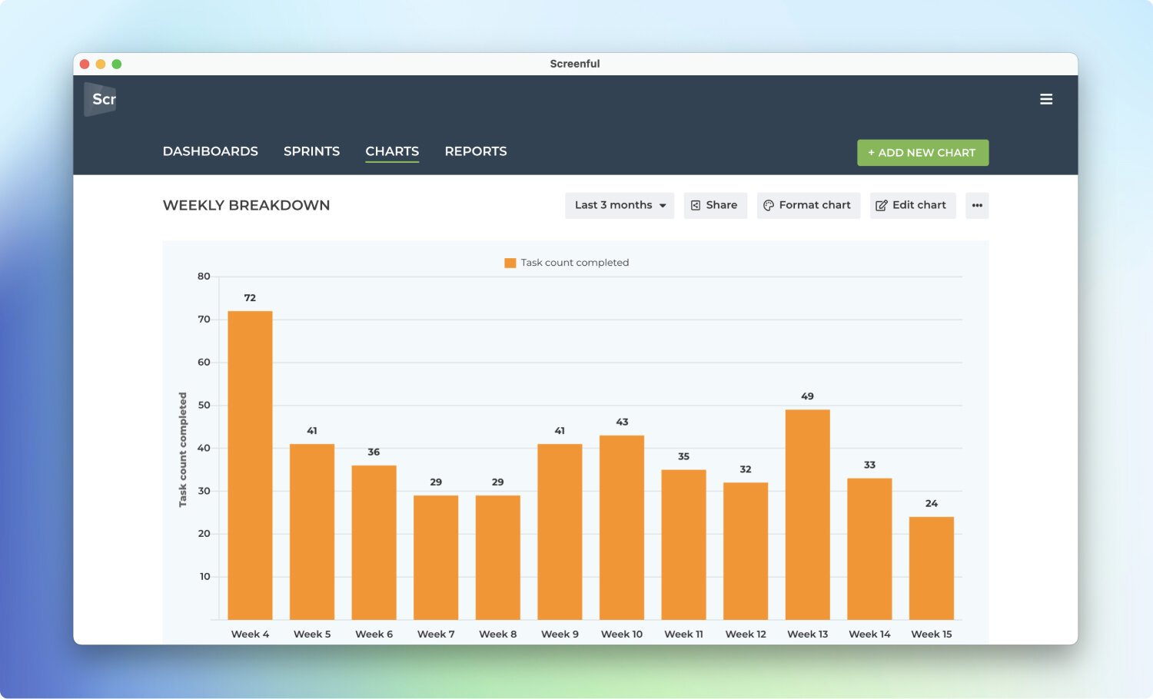Click the vertical Task count completed axis title
1153x699 pixels.
183,450
